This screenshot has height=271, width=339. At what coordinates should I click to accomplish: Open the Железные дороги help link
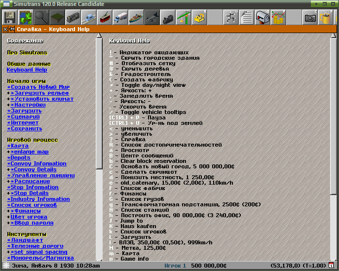[x=35, y=246]
